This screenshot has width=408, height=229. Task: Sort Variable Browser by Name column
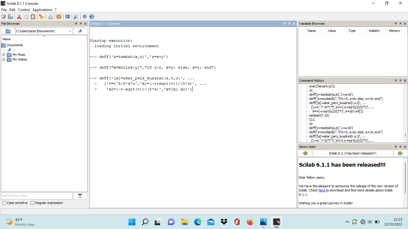pos(316,31)
